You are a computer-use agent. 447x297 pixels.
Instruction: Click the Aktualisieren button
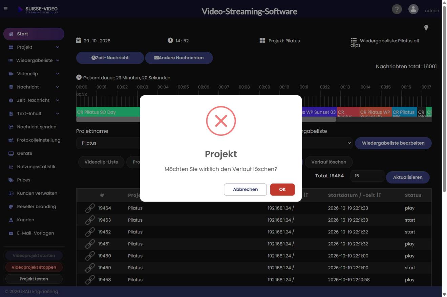408,177
